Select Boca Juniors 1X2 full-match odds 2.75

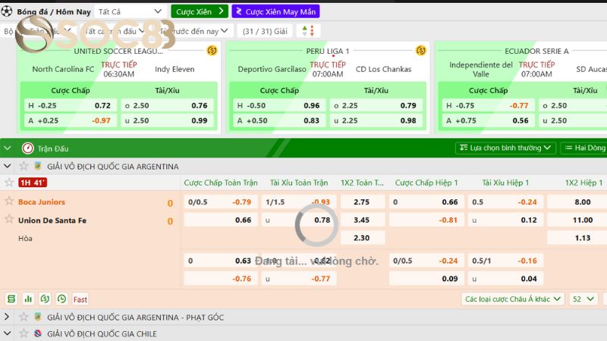click(363, 202)
